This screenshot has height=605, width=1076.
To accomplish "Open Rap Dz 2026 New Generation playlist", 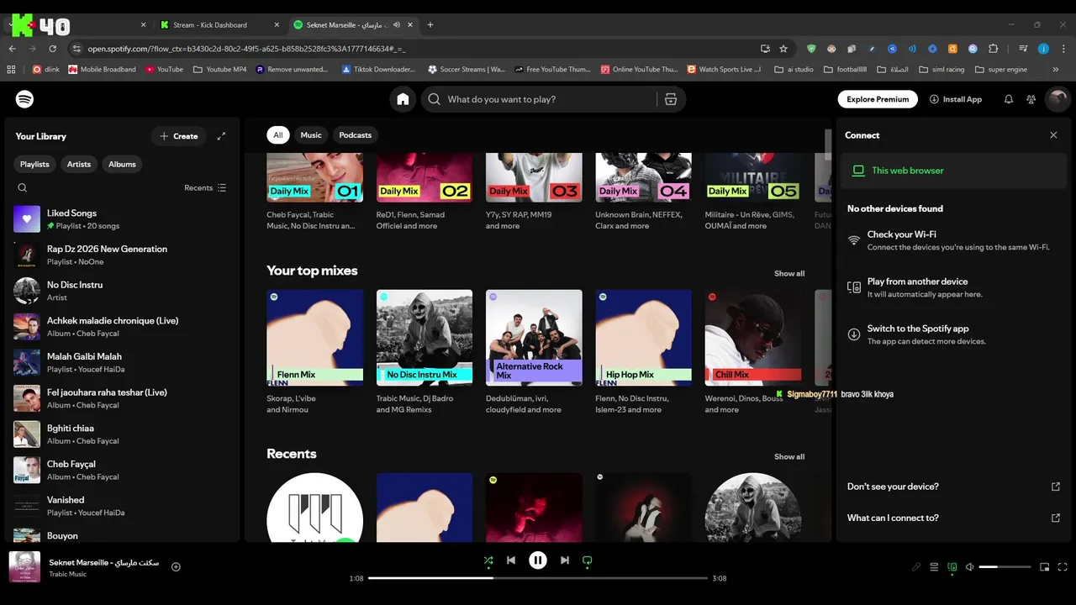I will pyautogui.click(x=122, y=255).
